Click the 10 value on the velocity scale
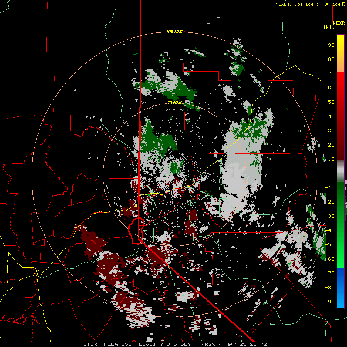The width and height of the screenshot is (347, 347). [331, 159]
